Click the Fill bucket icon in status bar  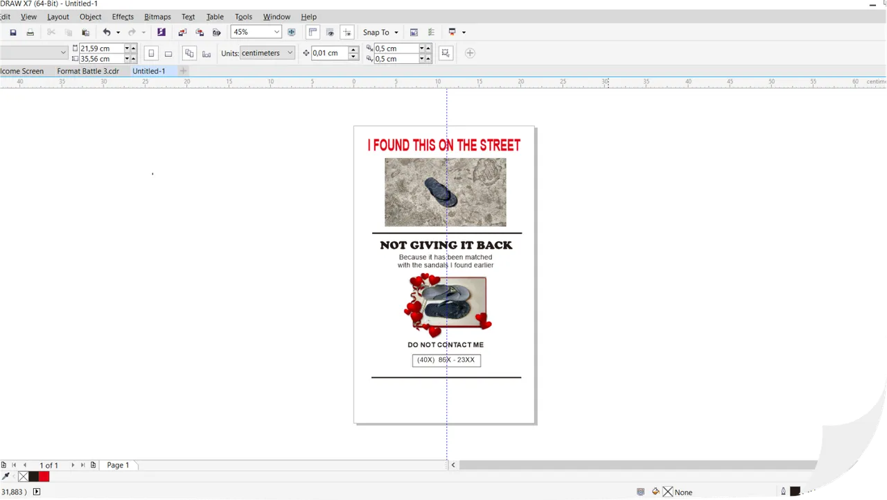[x=656, y=492]
